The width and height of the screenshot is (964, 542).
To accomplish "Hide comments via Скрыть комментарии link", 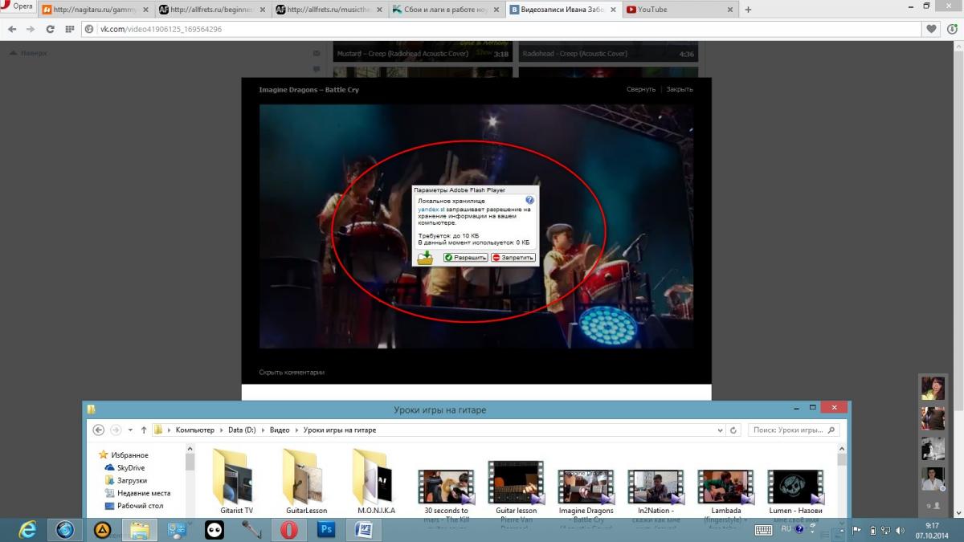I will tap(292, 373).
